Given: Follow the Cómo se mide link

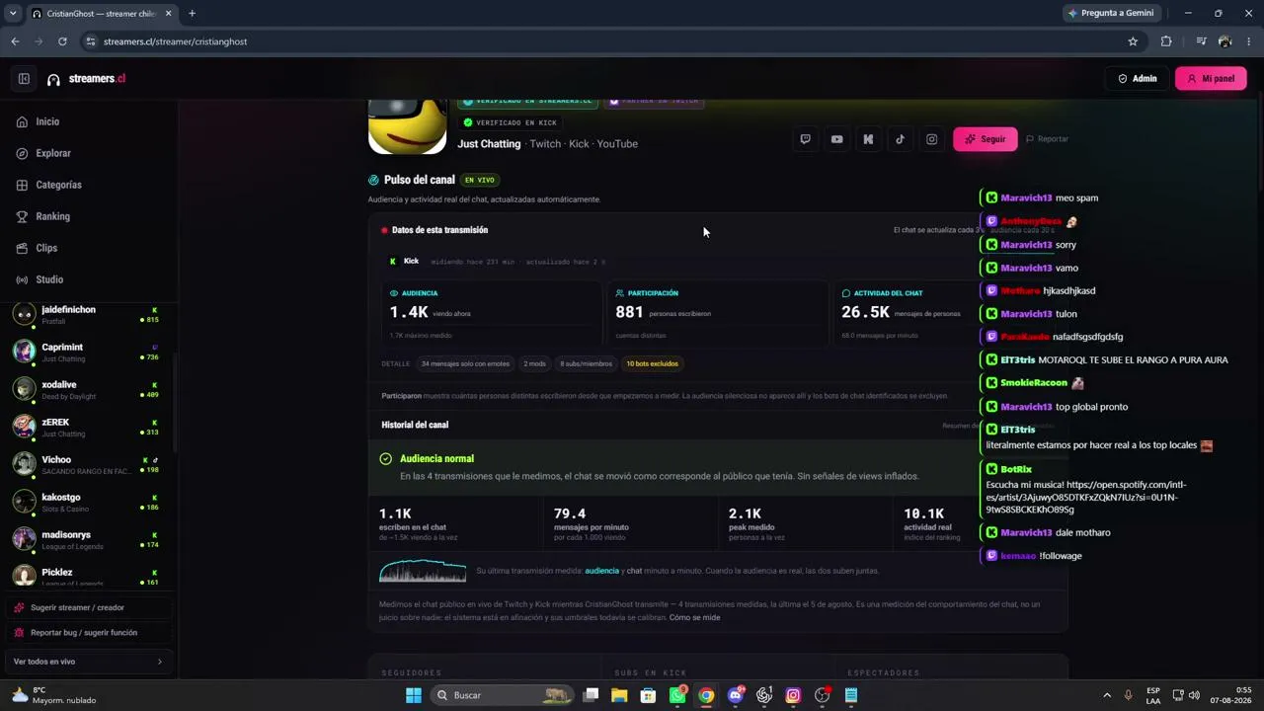Looking at the screenshot, I should pyautogui.click(x=694, y=618).
